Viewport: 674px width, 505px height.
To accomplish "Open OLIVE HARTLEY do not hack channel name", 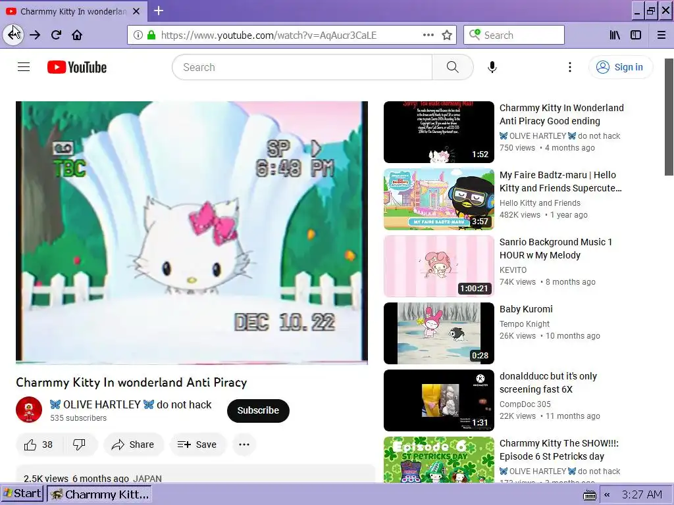I will pyautogui.click(x=131, y=404).
